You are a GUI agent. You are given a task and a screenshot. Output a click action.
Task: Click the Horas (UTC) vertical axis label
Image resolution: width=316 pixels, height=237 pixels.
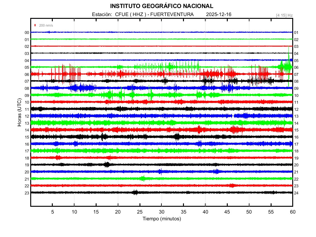pos(19,113)
